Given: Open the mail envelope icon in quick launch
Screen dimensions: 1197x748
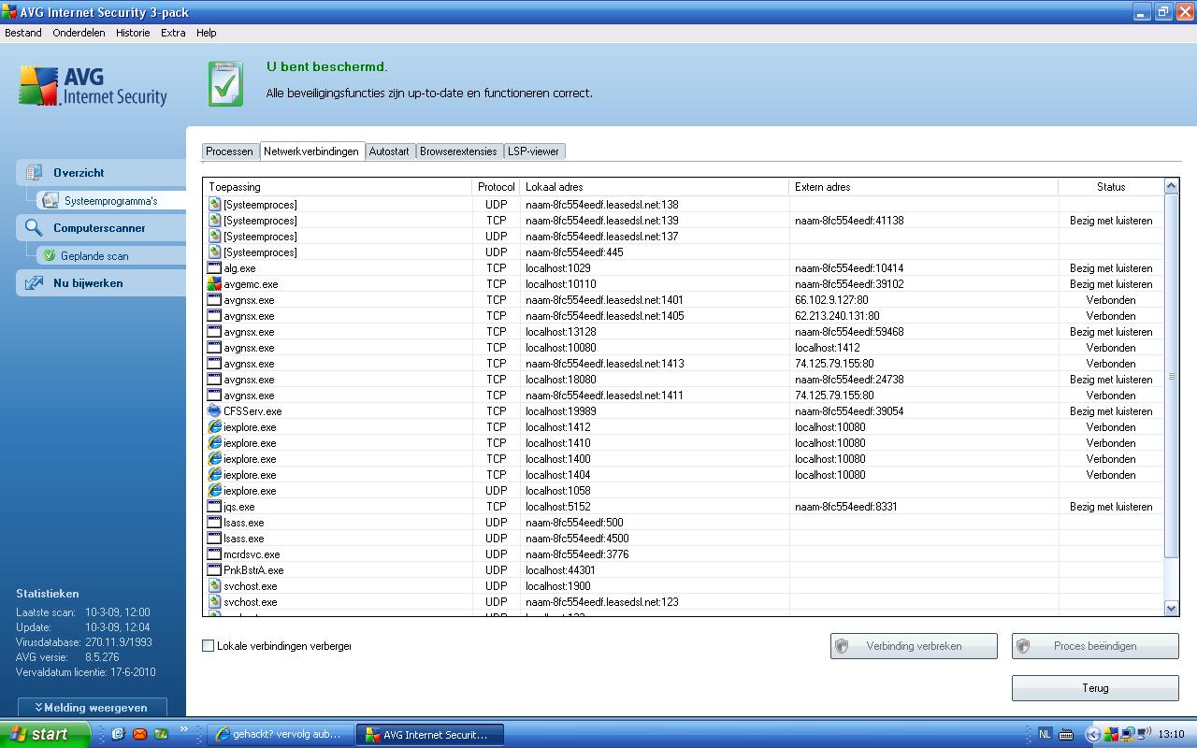Looking at the screenshot, I should (139, 734).
